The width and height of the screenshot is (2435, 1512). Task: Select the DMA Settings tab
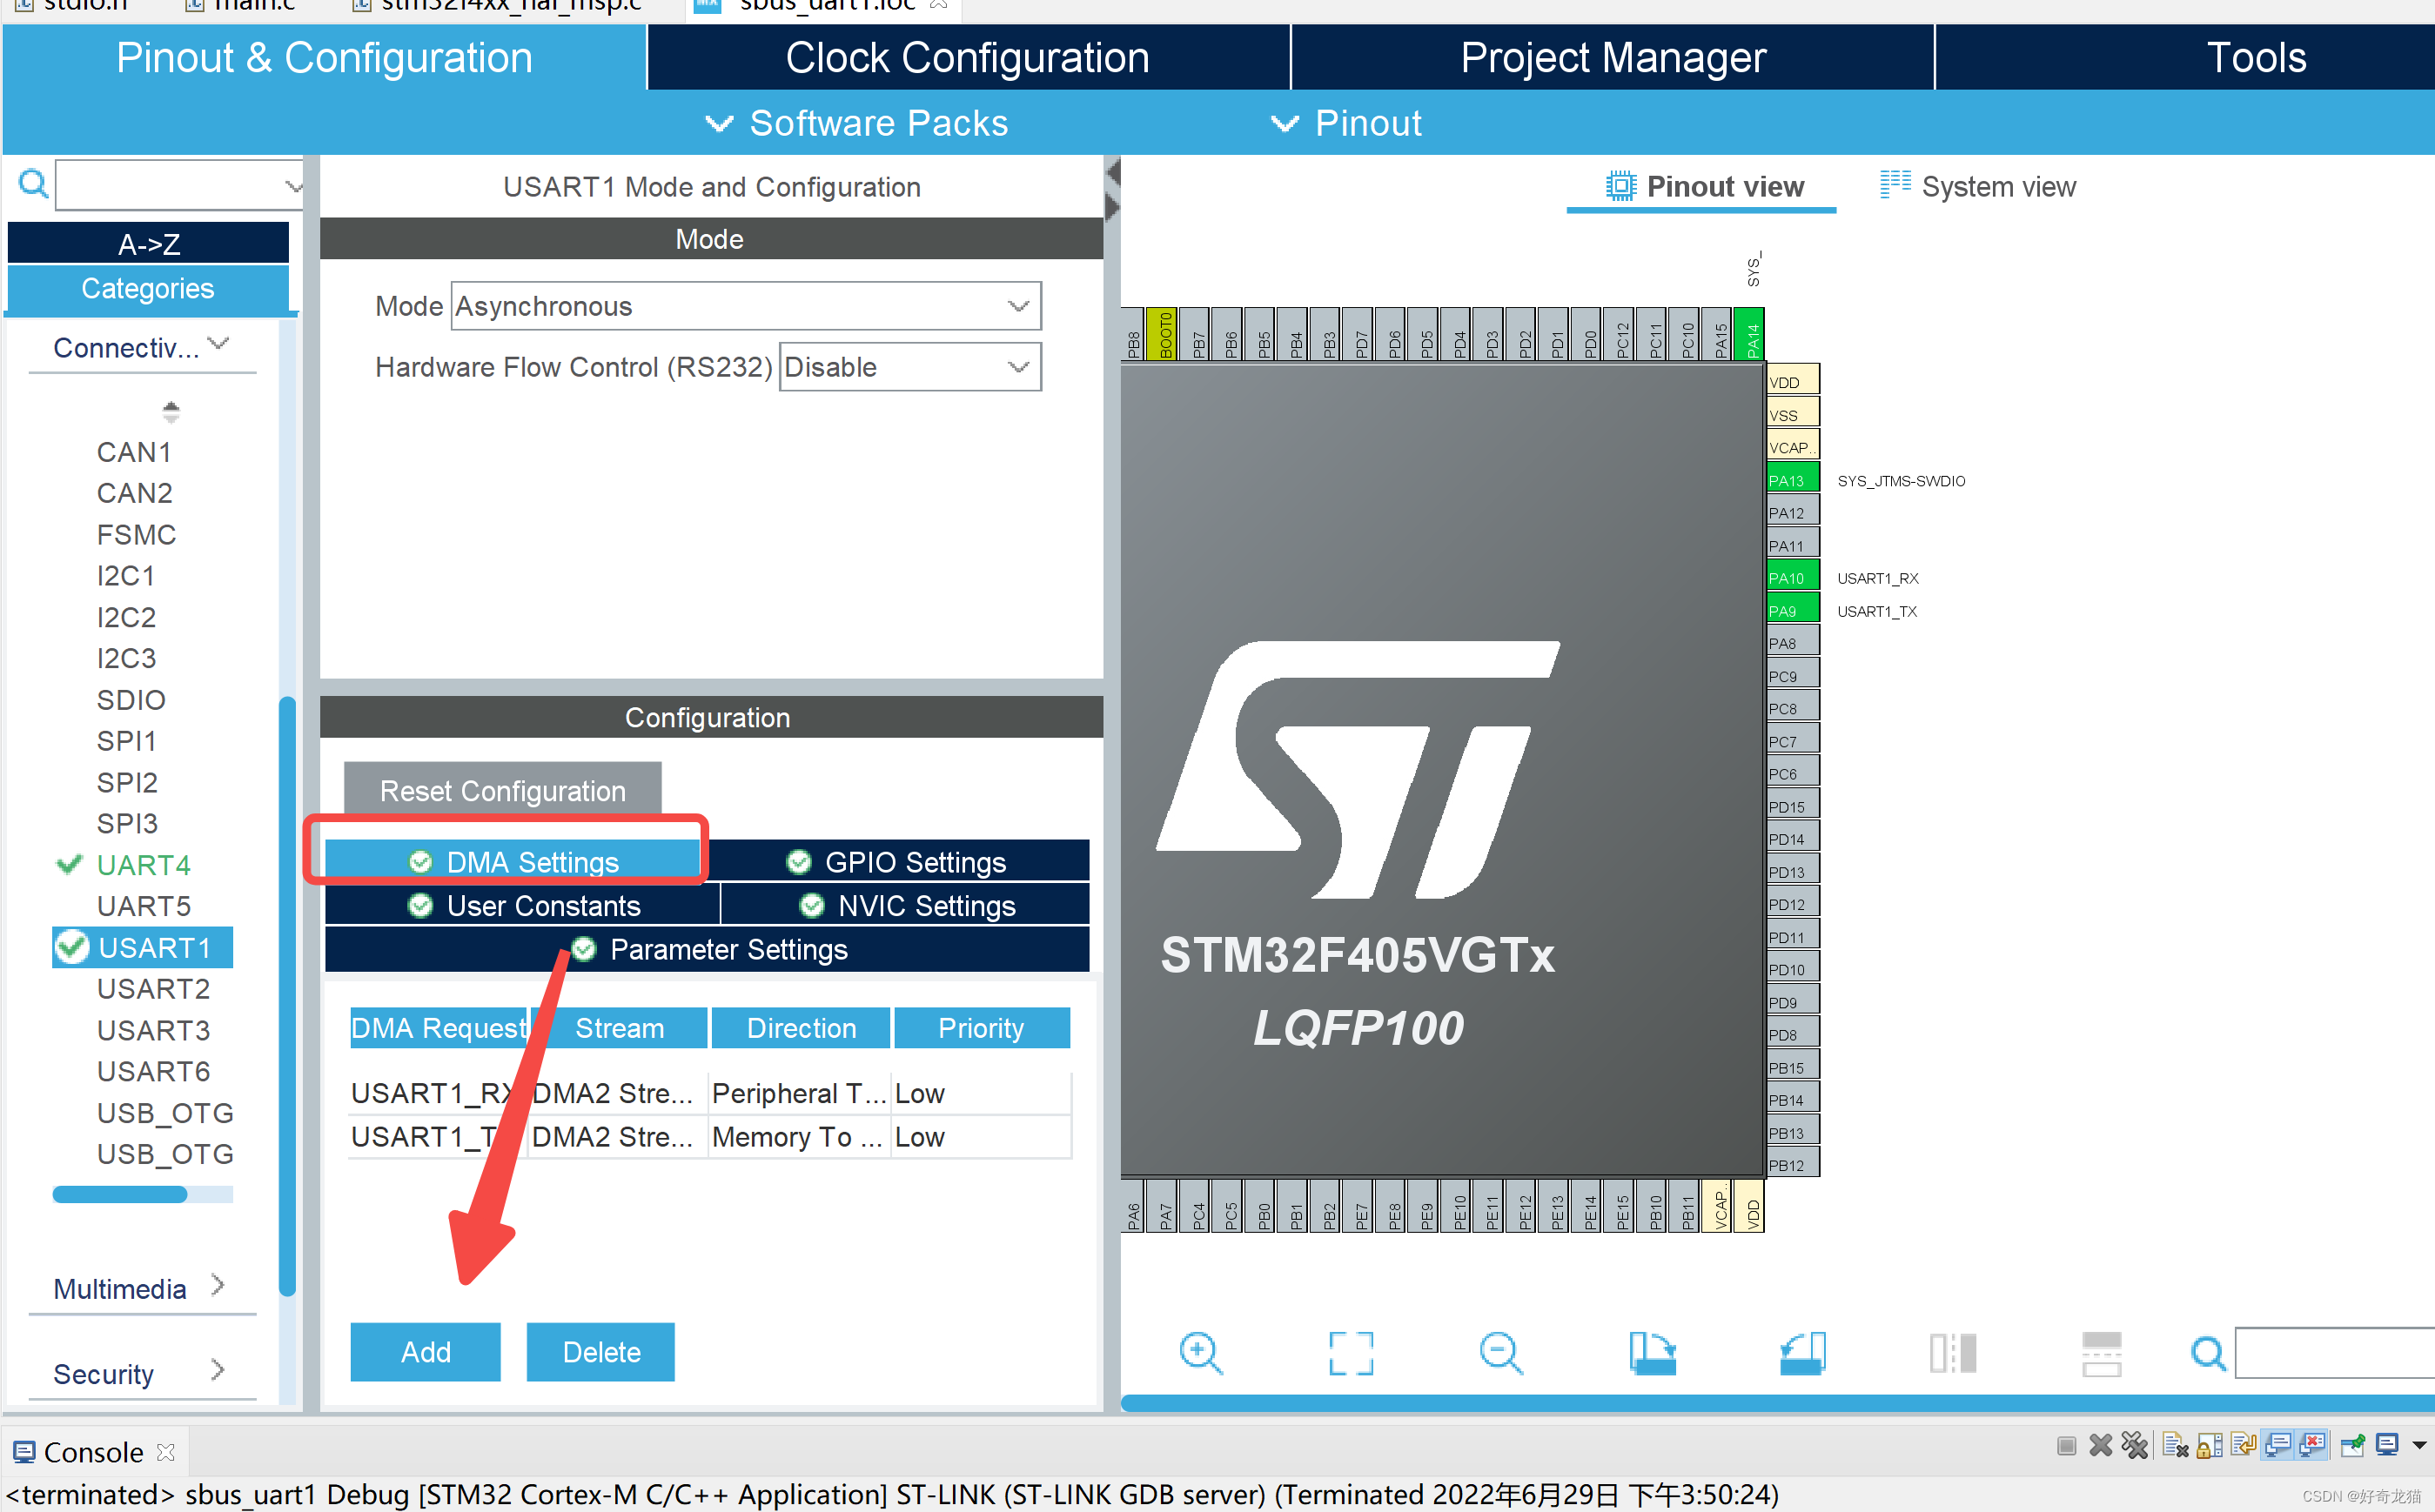tap(513, 861)
